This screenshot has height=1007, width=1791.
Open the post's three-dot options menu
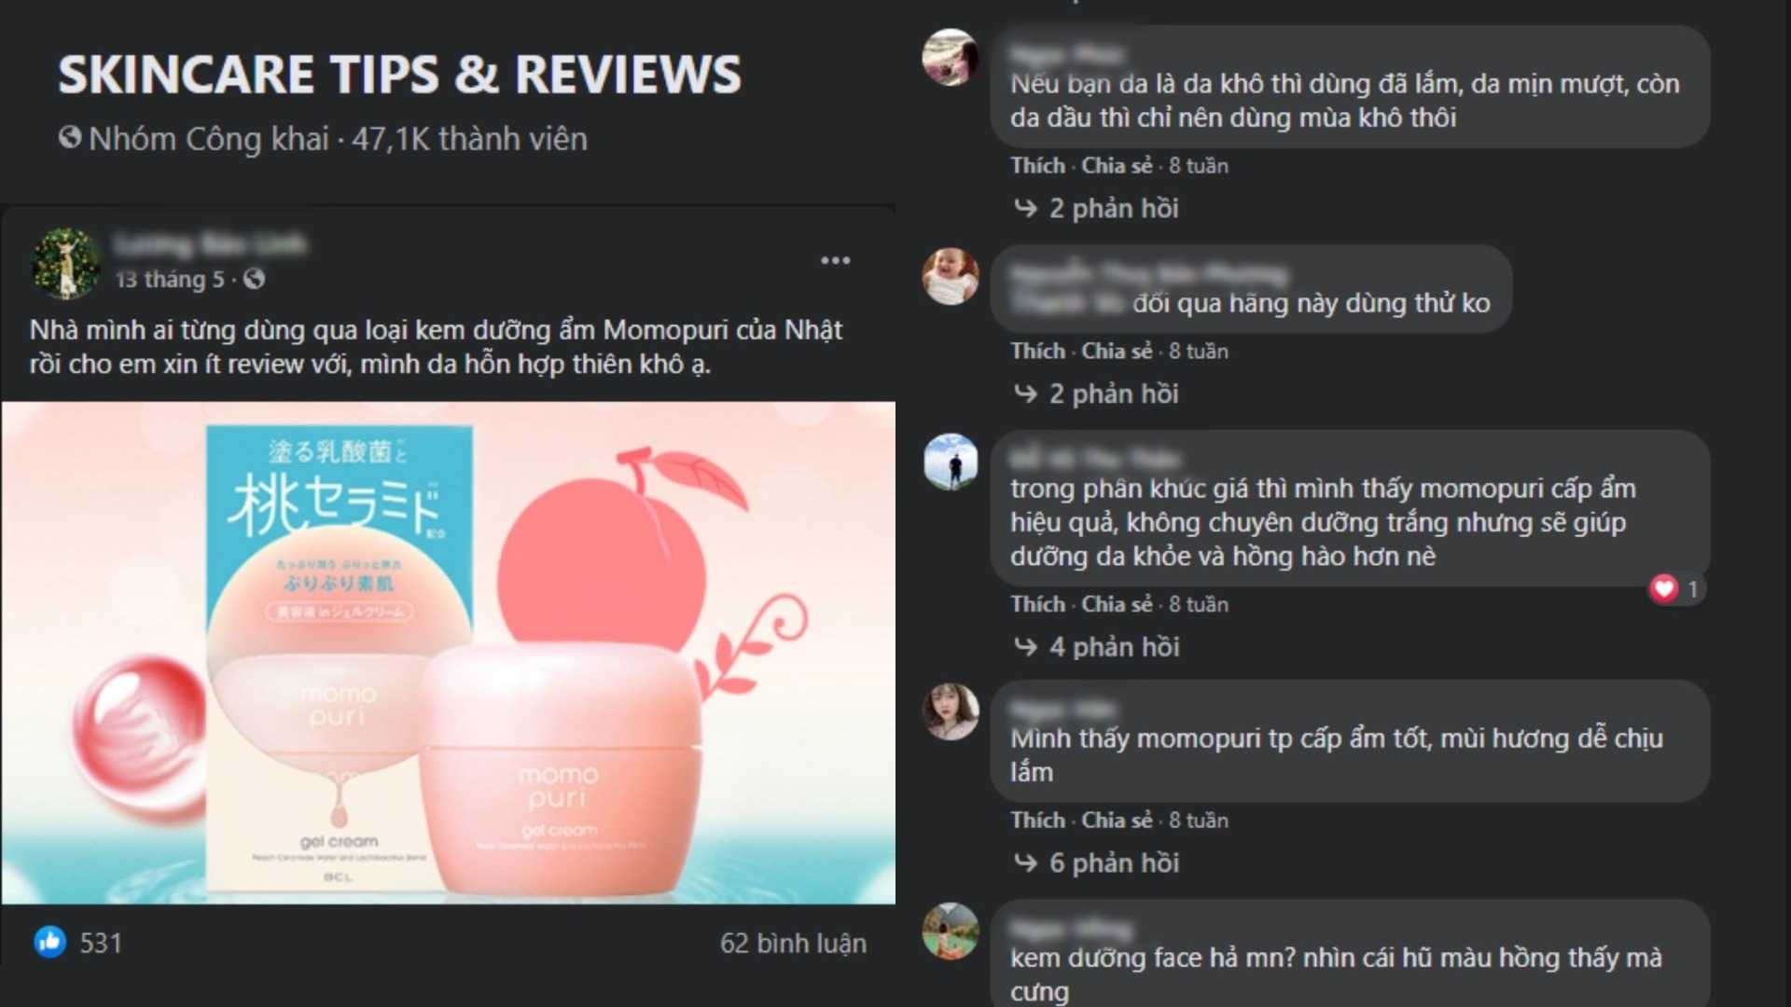pyautogui.click(x=835, y=260)
